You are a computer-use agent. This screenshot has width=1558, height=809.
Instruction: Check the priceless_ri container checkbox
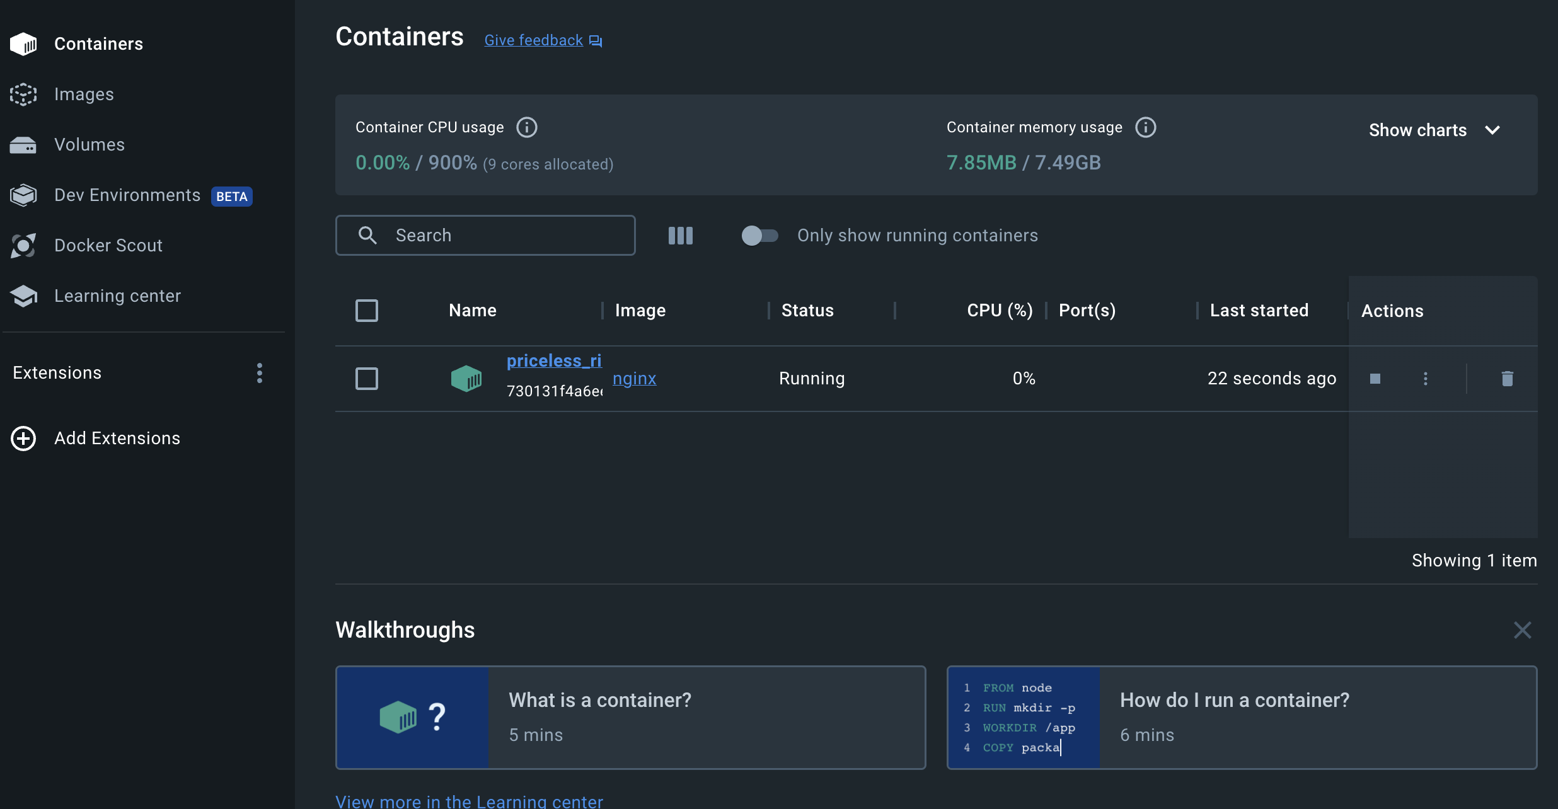(x=367, y=379)
